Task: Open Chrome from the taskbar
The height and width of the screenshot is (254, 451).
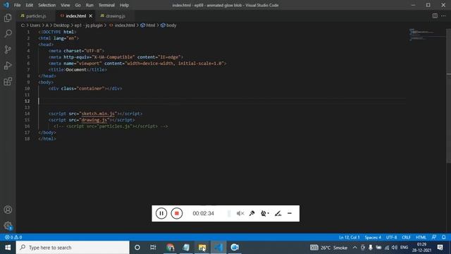Action: [x=170, y=248]
